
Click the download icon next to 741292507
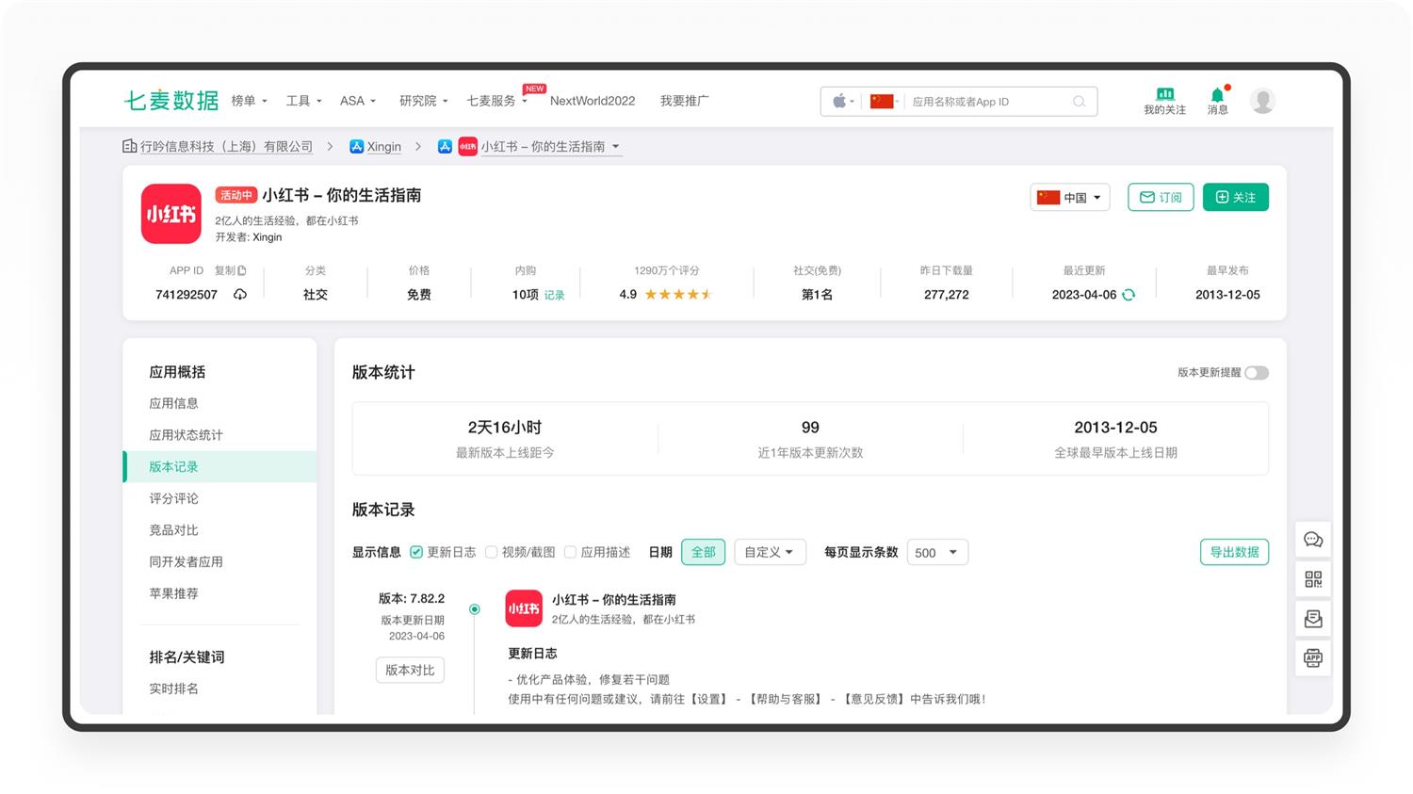[240, 295]
